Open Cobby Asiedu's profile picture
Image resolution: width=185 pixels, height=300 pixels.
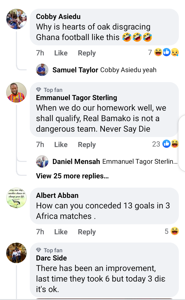[16, 19]
